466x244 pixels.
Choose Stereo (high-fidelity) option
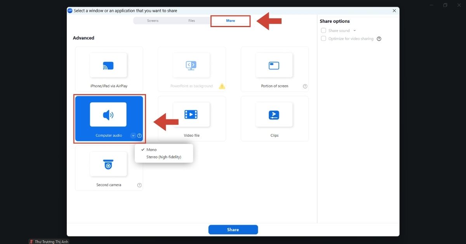pyautogui.click(x=164, y=157)
